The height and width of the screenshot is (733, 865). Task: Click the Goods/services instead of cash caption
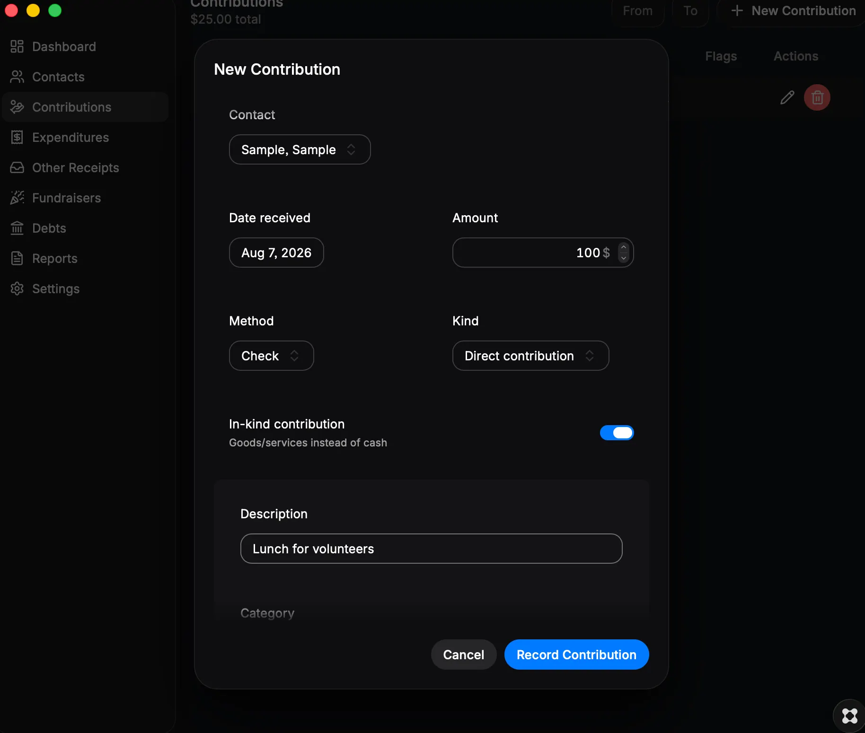pyautogui.click(x=308, y=443)
